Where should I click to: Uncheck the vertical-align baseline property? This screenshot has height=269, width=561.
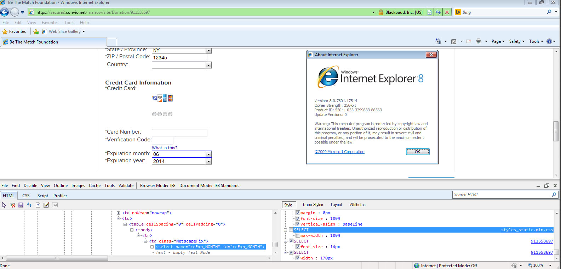tap(298, 224)
